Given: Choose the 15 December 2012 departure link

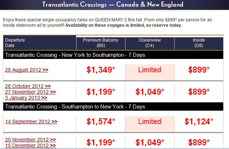Looking at the screenshot, I should (x=30, y=145).
